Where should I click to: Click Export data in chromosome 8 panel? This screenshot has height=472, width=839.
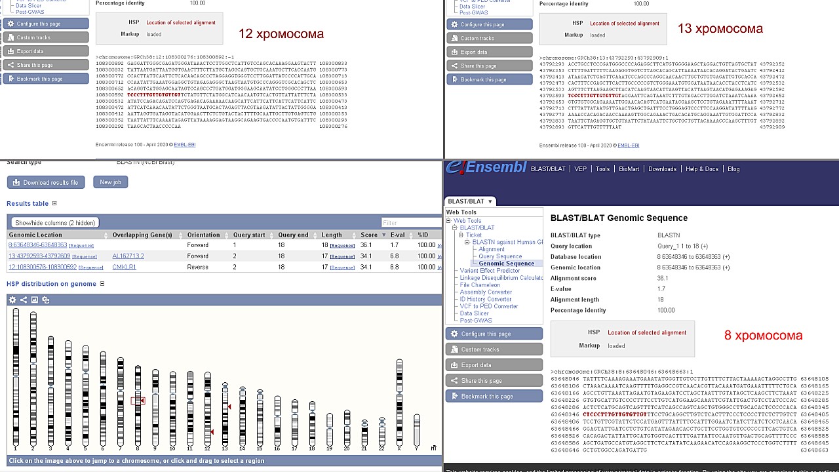494,365
